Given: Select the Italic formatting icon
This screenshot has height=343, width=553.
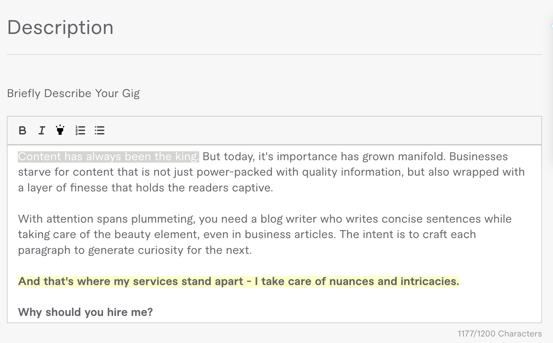Looking at the screenshot, I should 42,130.
